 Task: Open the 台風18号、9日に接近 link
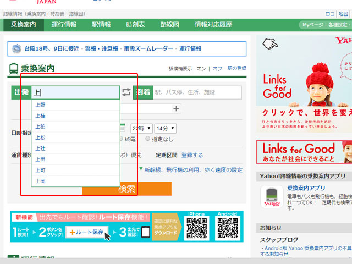52,49
